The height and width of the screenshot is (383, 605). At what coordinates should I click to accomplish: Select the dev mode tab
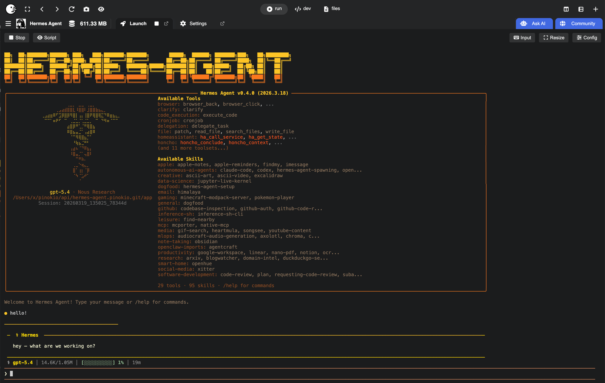(x=303, y=9)
